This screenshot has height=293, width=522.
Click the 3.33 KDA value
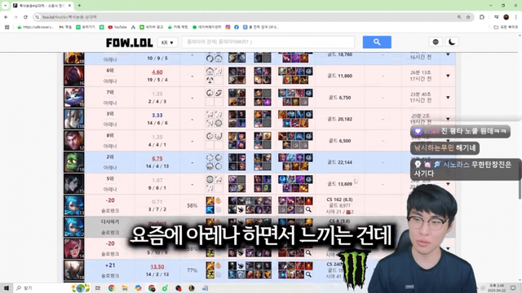tap(157, 116)
